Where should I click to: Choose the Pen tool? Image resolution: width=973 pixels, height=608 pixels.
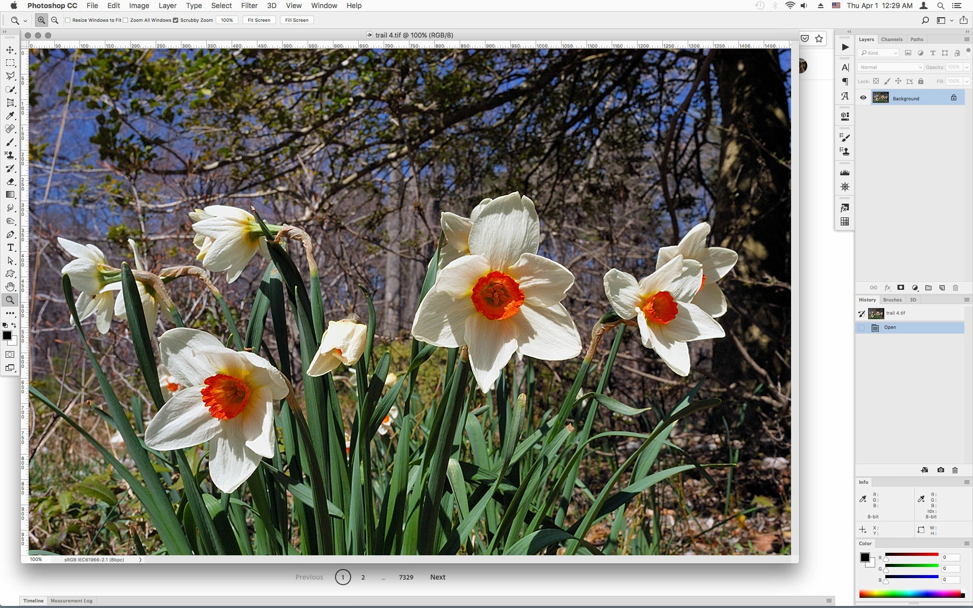click(x=10, y=235)
